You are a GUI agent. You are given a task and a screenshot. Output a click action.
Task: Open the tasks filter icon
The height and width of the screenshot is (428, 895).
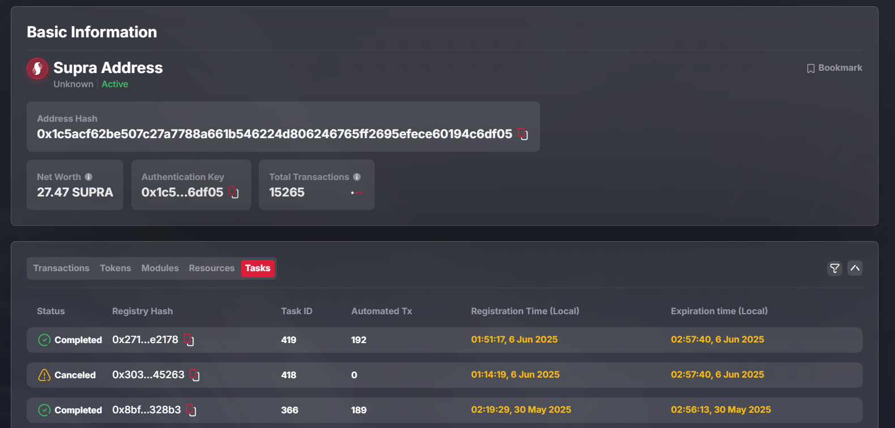point(834,268)
